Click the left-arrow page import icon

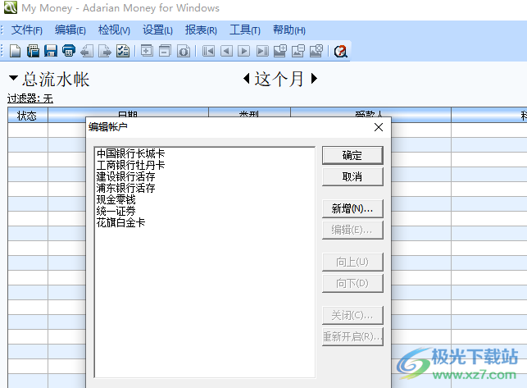tap(87, 51)
